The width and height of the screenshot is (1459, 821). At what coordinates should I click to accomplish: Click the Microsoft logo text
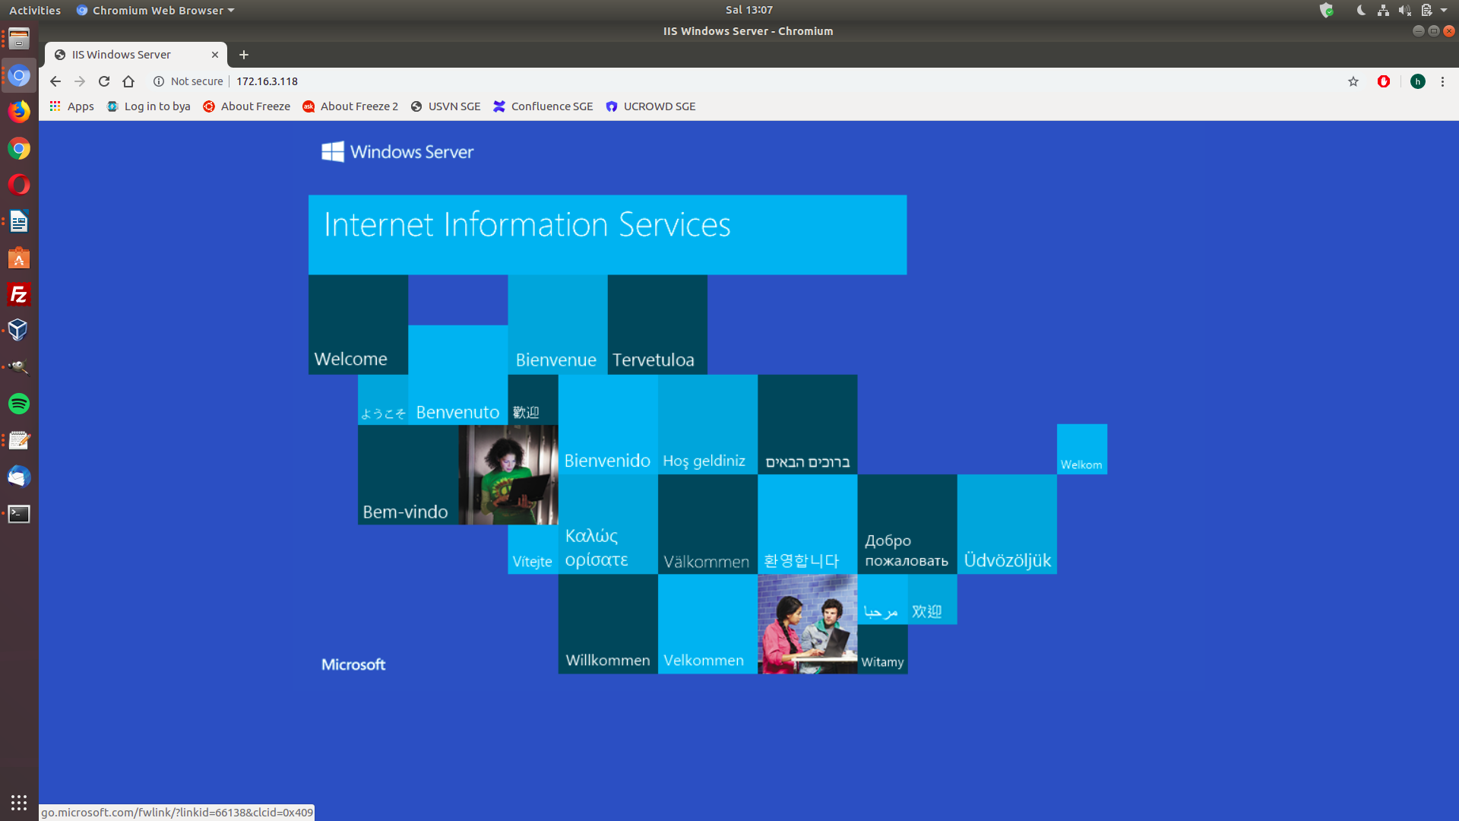click(x=353, y=664)
